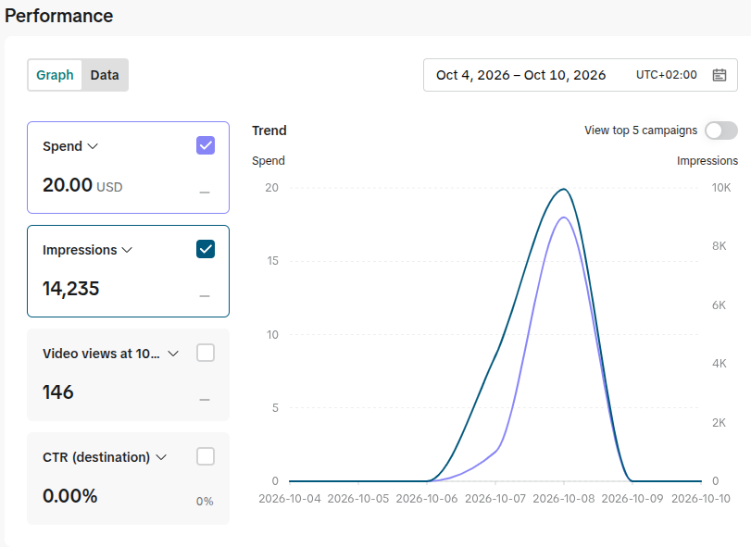Check the CTR (destination) checkbox
The height and width of the screenshot is (547, 751).
coord(206,456)
